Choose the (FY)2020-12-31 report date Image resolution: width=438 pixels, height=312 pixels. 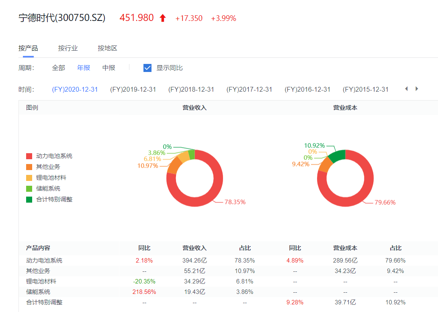75,90
